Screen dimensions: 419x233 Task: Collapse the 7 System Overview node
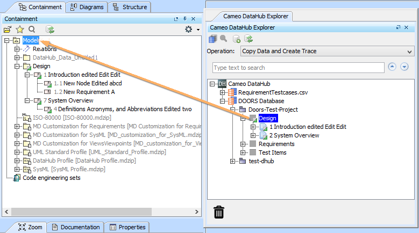coord(27,100)
